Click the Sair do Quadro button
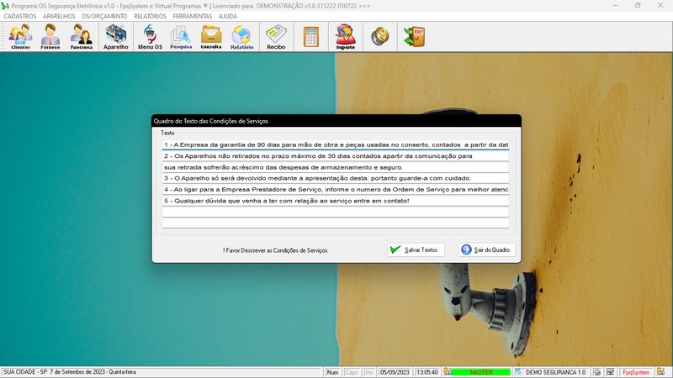Viewport: 673px width, 378px height. [486, 249]
